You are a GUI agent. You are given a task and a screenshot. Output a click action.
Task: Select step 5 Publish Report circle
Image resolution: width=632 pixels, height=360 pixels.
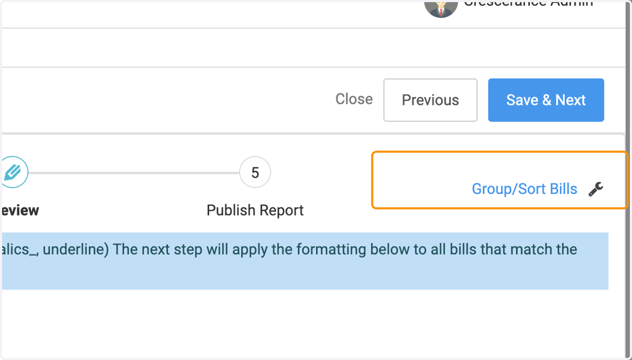click(255, 172)
